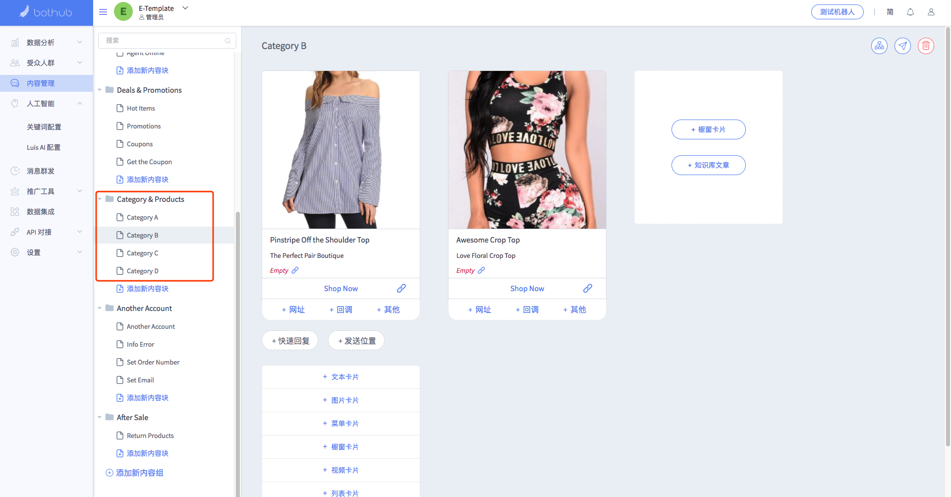Open the 内容管理 menu item
The width and height of the screenshot is (951, 497).
tap(47, 83)
